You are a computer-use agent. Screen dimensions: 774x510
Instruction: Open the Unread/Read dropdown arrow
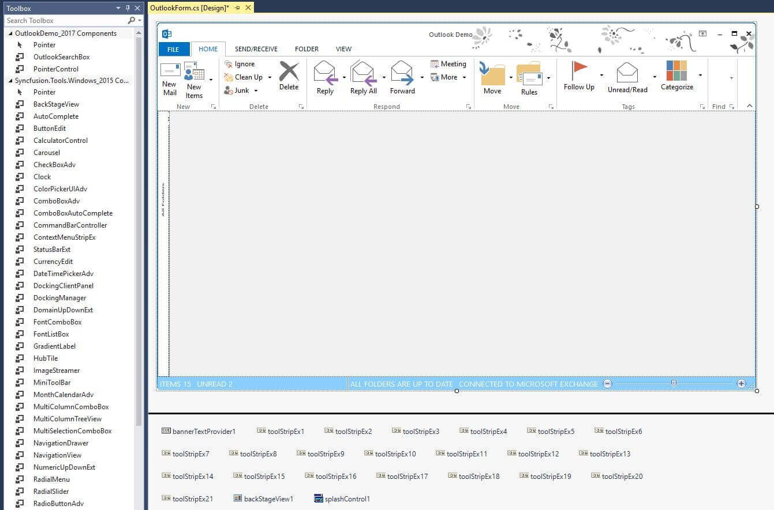pyautogui.click(x=655, y=75)
